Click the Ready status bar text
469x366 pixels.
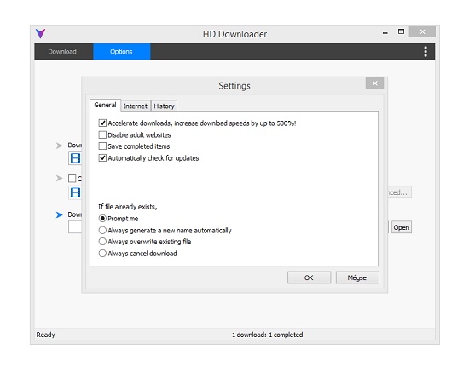(x=45, y=335)
